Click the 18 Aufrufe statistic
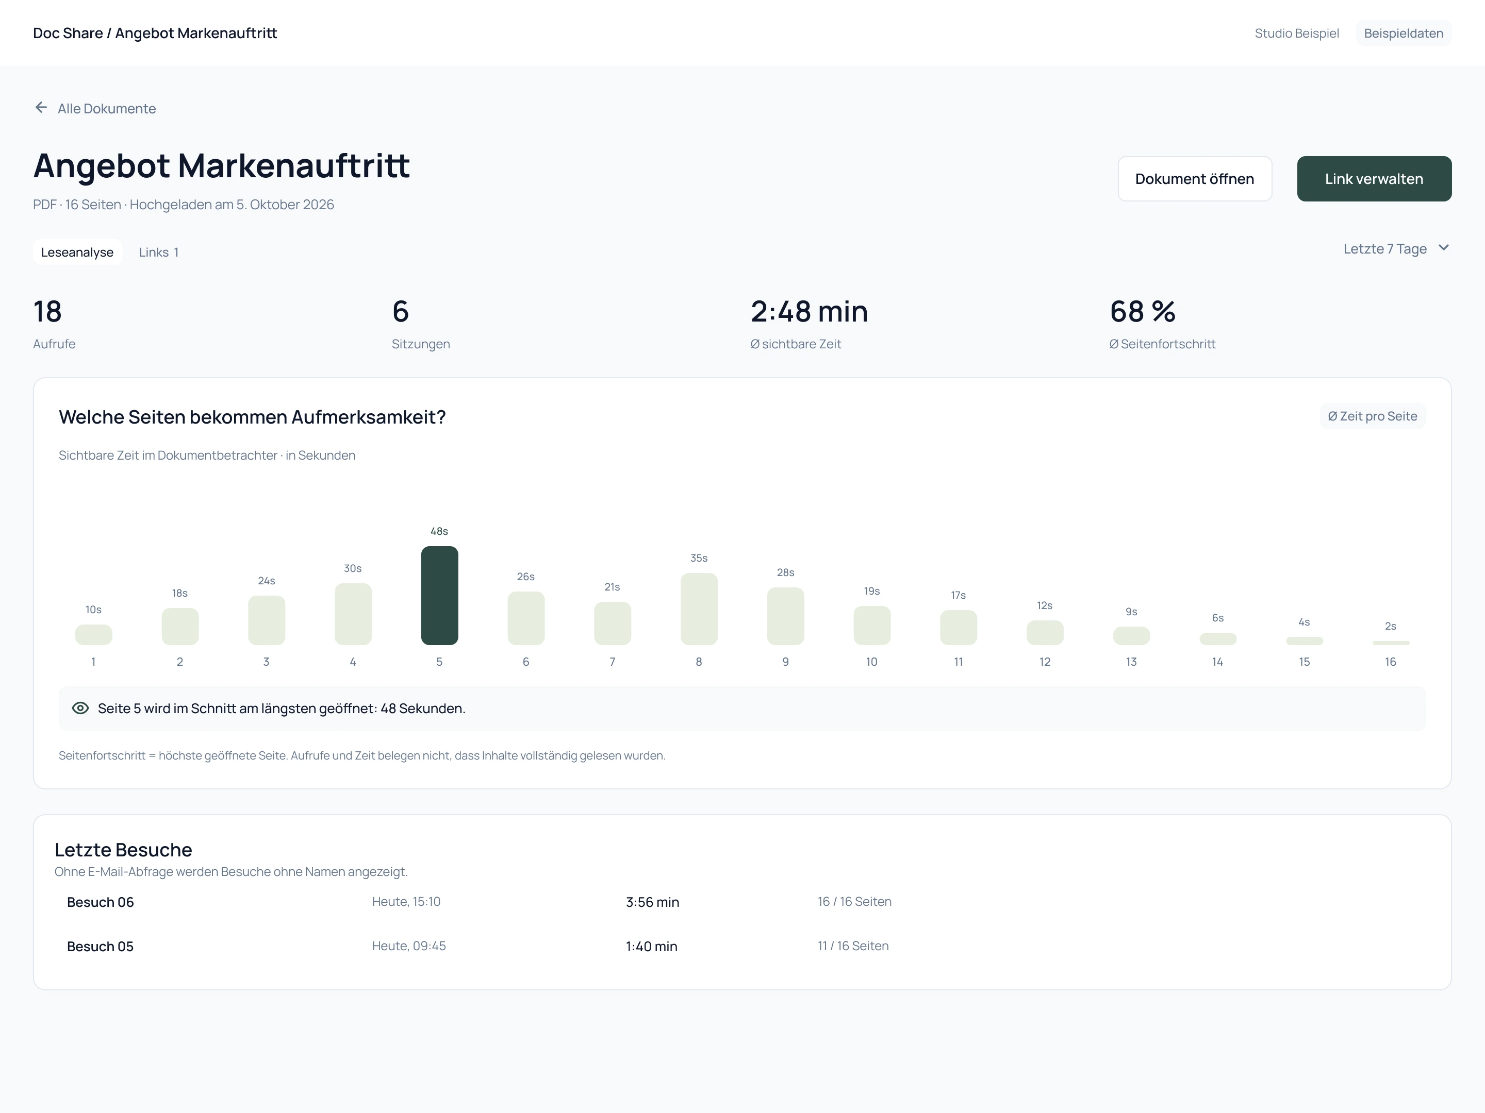 point(54,324)
